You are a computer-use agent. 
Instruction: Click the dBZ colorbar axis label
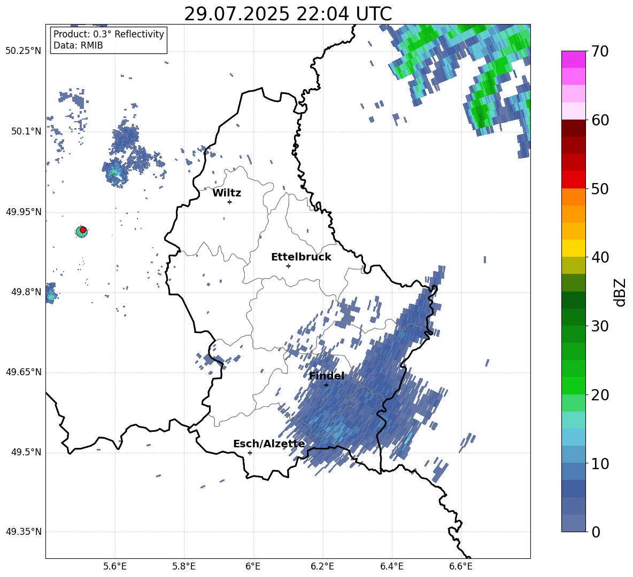[x=621, y=292]
